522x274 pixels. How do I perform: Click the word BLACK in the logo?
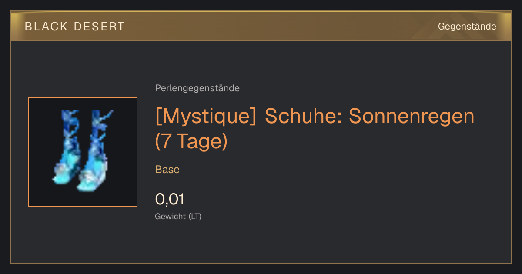(47, 27)
